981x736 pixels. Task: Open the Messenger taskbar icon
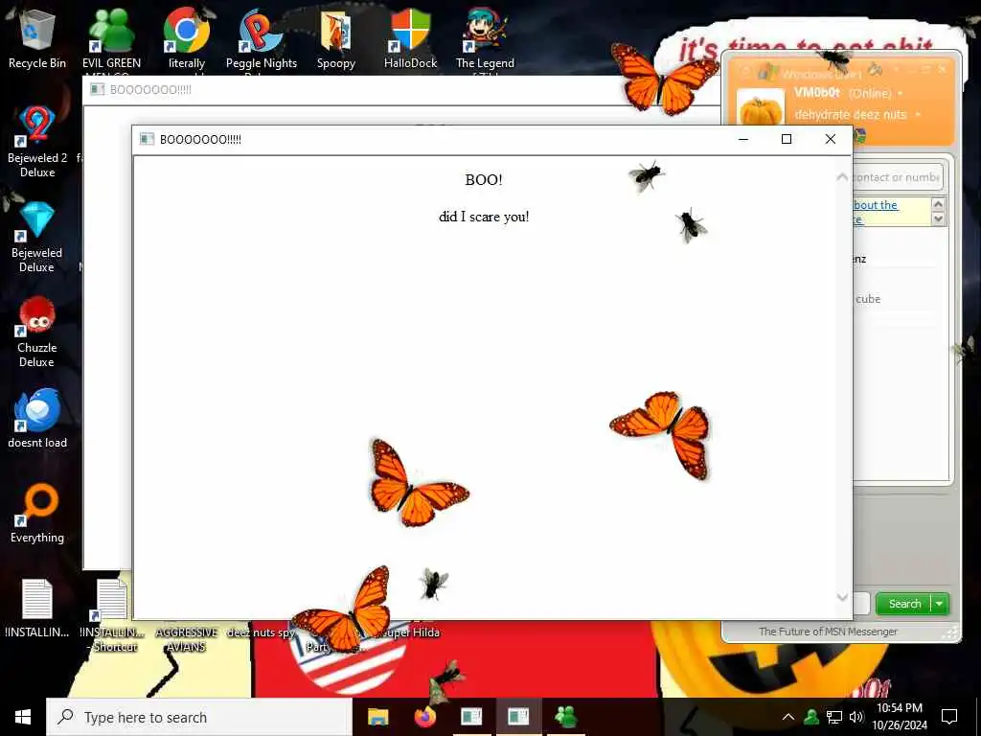pos(565,717)
